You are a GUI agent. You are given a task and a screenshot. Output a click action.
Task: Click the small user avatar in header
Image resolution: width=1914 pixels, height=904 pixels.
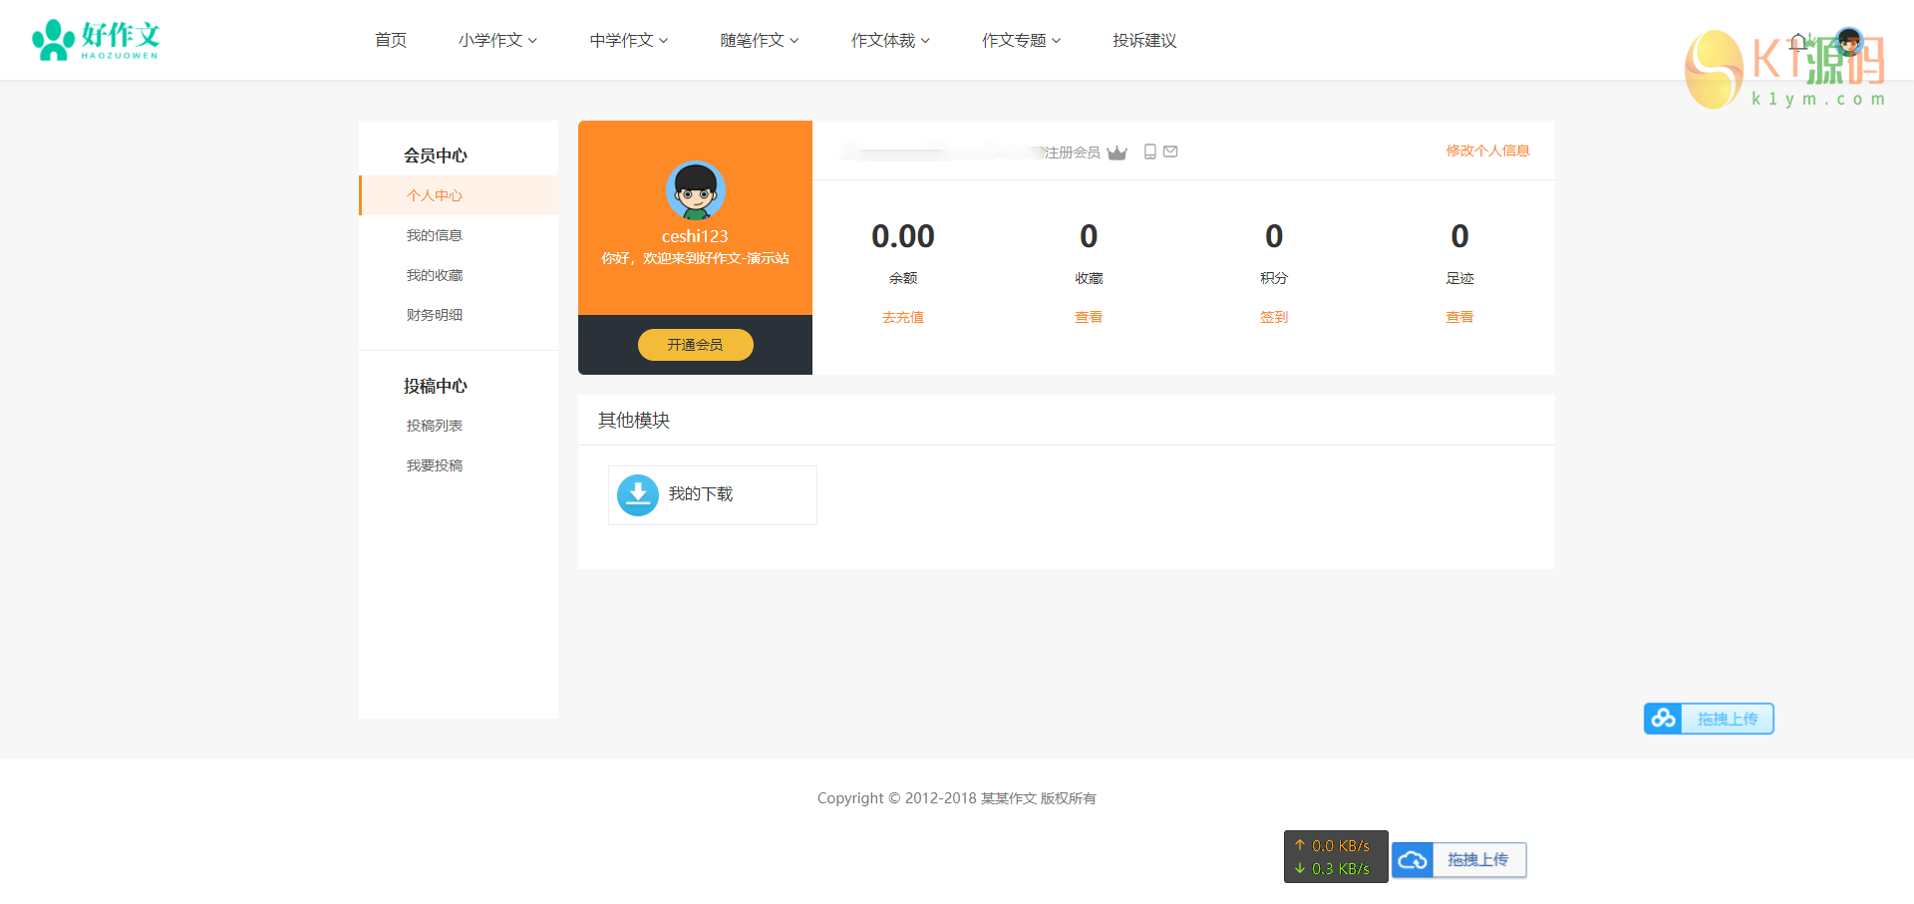[1848, 42]
